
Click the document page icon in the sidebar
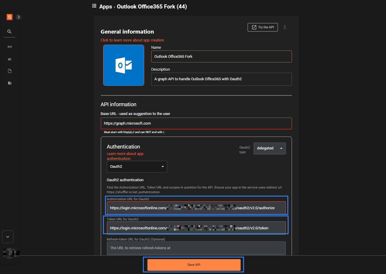click(x=9, y=71)
